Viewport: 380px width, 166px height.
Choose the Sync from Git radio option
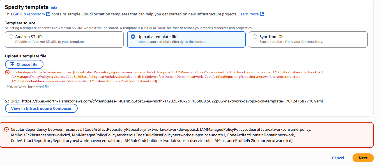point(255,37)
